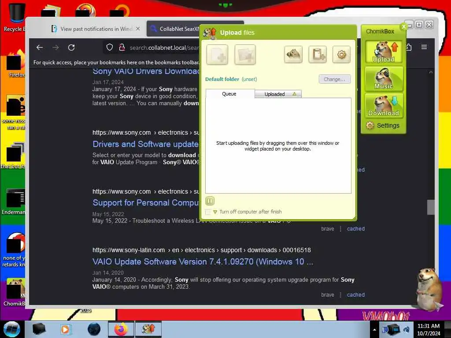Click the paste from clipboard icon
The width and height of the screenshot is (451, 338).
(x=318, y=54)
